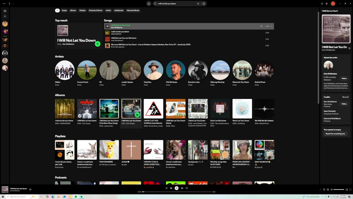The height and width of the screenshot is (199, 353).
Task: Play Erik Winger album with green play button
Action: click(x=138, y=115)
